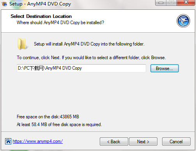Viewport: 196px width, 151px height.
Task: Close the AnyMP4 DVD Copy setup window
Action: [186, 3]
